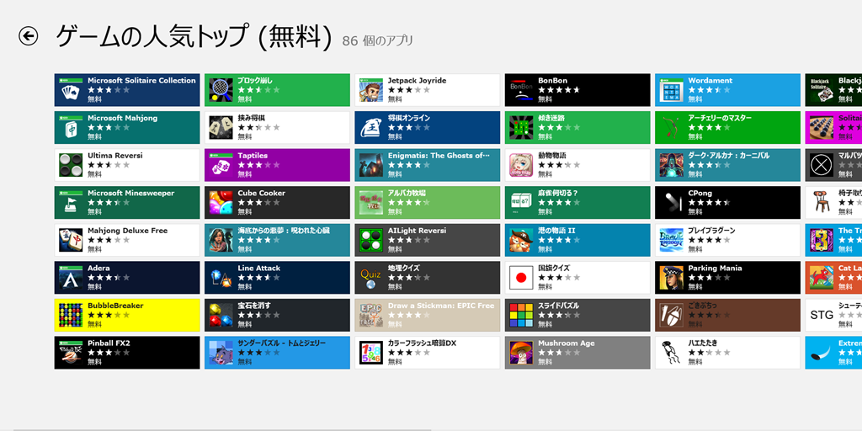Click the ごきぶちっ bug icon
The height and width of the screenshot is (431, 862).
671,316
